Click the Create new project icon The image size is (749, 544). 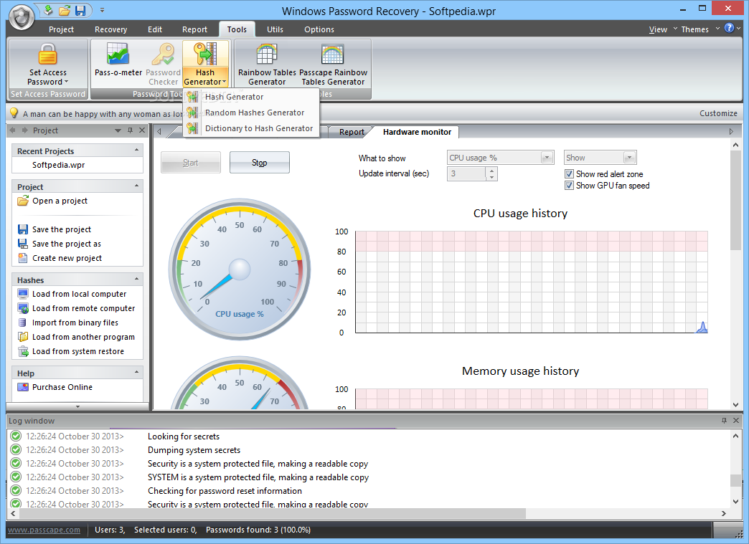23,258
